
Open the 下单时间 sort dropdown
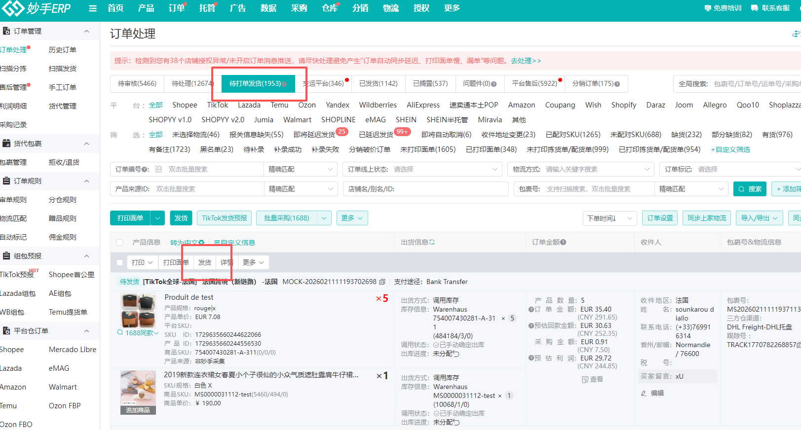(x=610, y=218)
